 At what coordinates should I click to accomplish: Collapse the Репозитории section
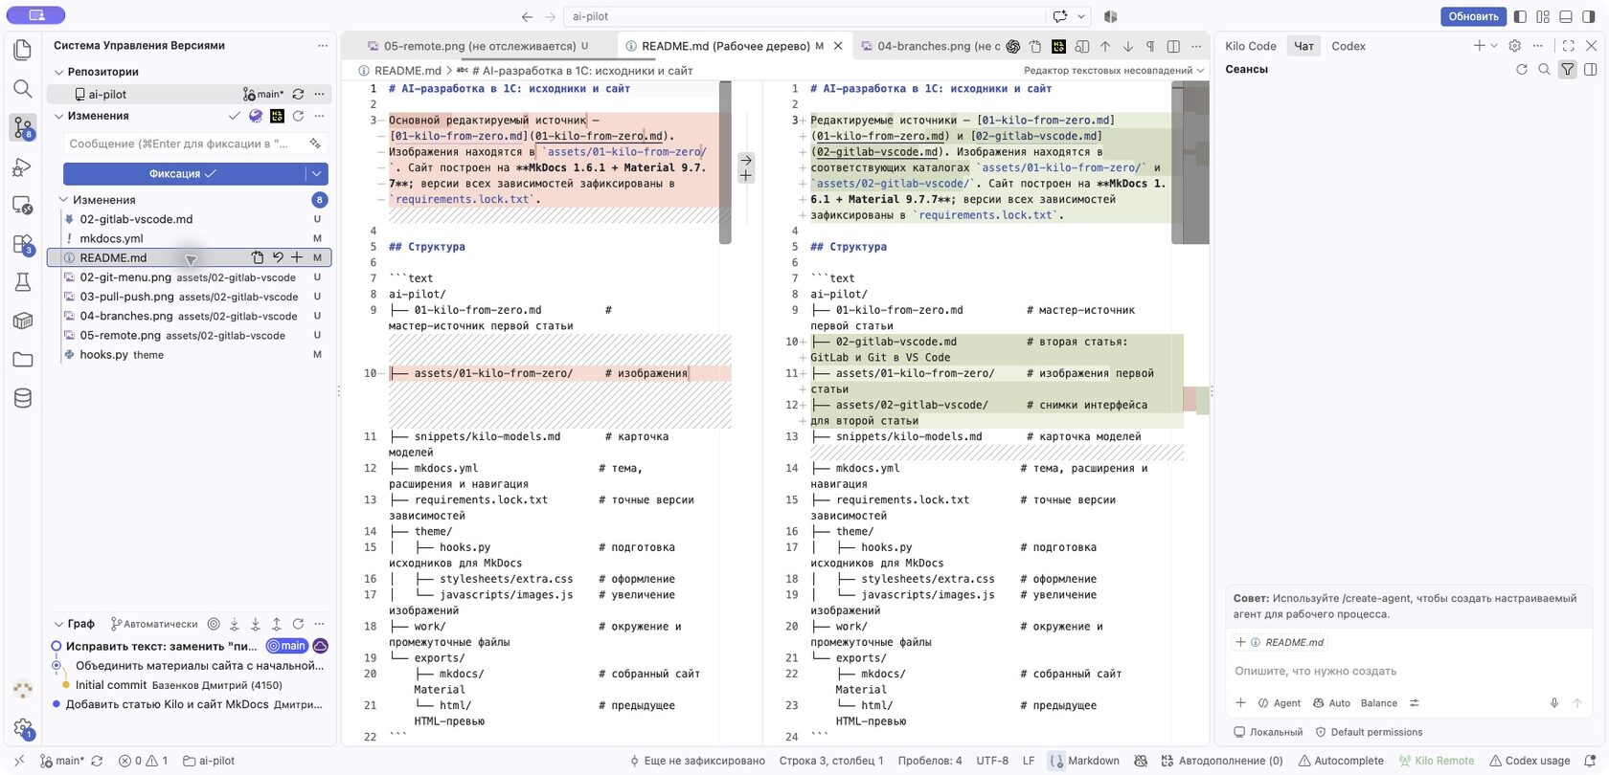click(x=58, y=72)
